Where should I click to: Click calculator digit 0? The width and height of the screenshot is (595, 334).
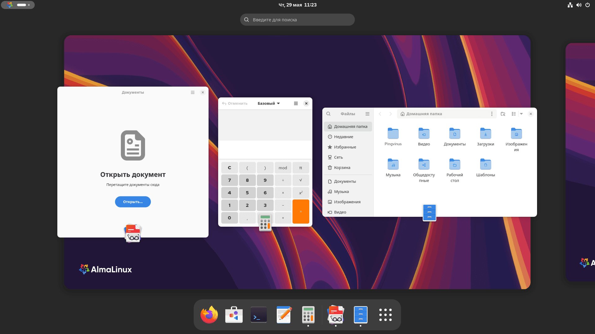click(x=230, y=218)
